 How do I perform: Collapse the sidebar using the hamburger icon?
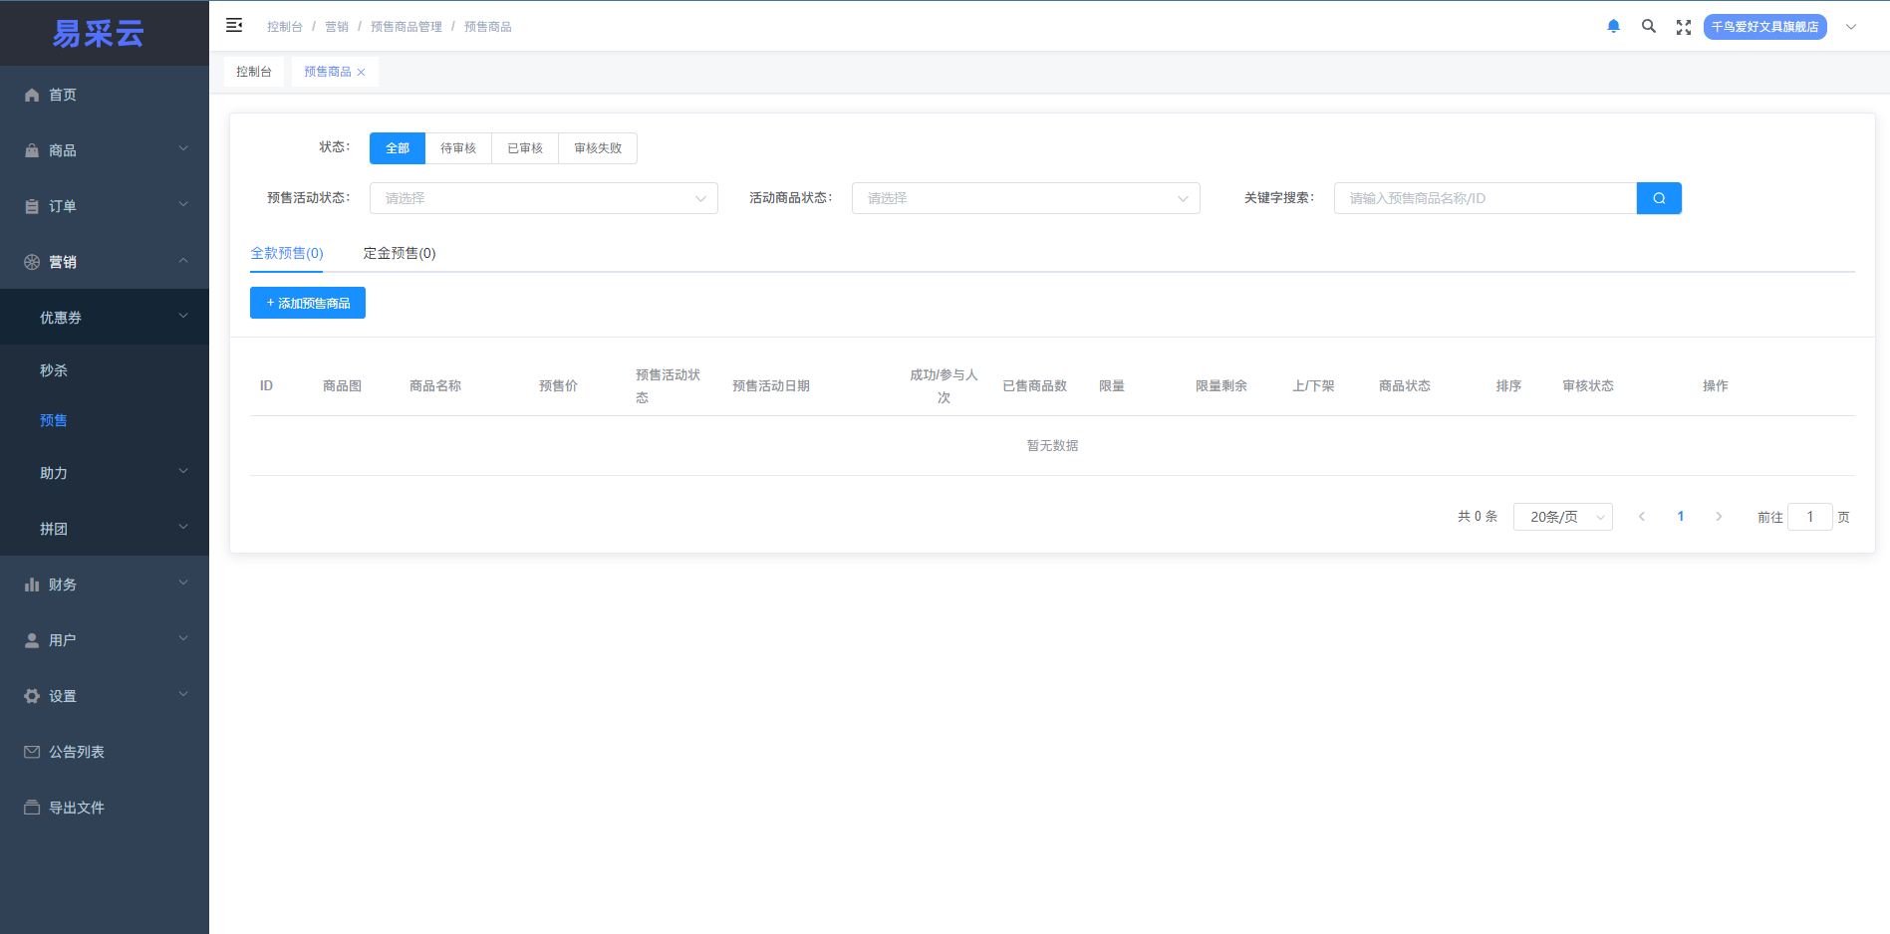click(x=234, y=24)
